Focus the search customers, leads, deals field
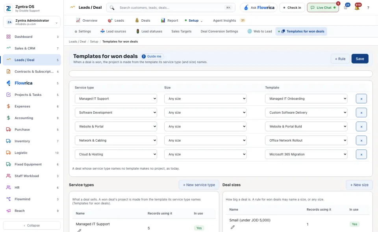The height and width of the screenshot is (232, 378). (x=170, y=8)
